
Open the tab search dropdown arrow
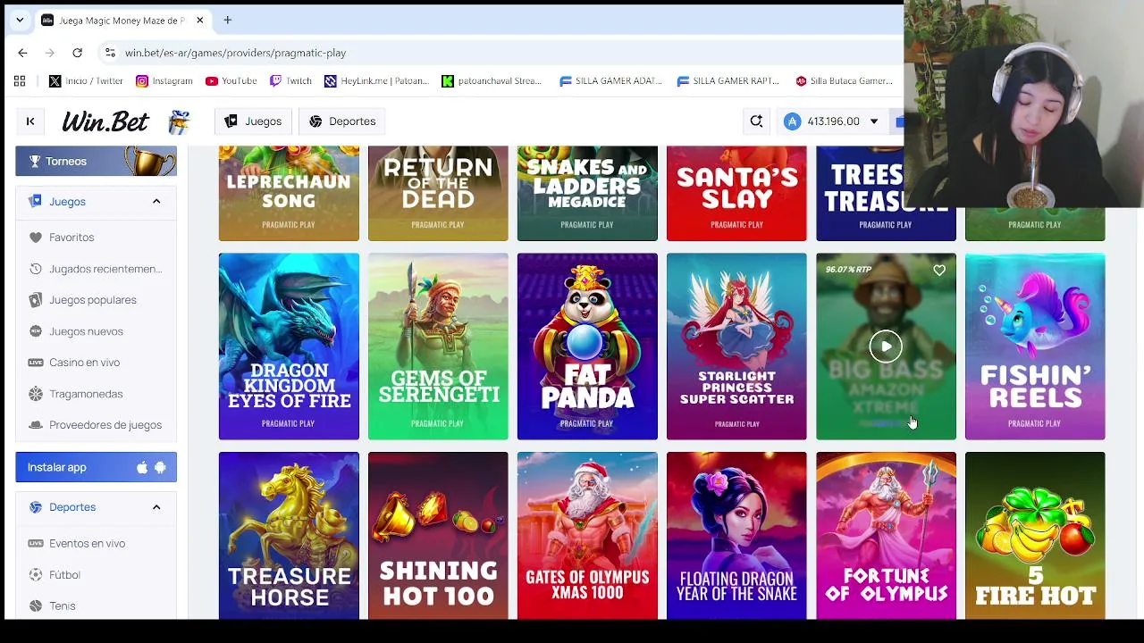(x=20, y=20)
